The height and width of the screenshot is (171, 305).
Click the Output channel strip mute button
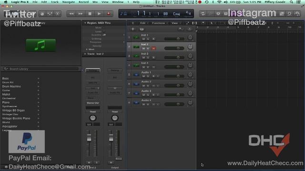[x=111, y=162]
